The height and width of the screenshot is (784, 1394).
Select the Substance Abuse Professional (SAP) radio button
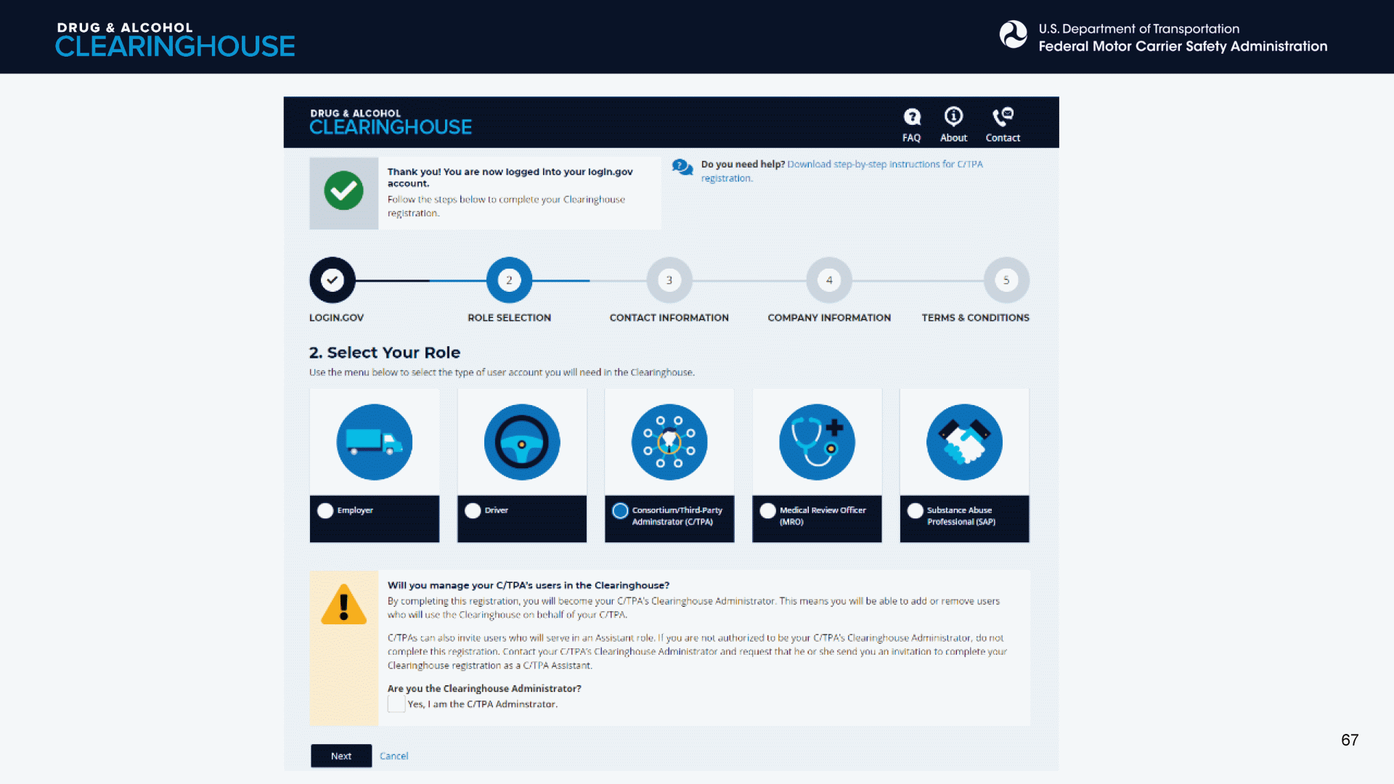(915, 510)
